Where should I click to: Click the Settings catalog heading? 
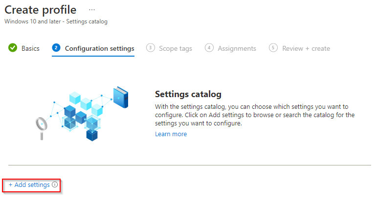(x=188, y=94)
